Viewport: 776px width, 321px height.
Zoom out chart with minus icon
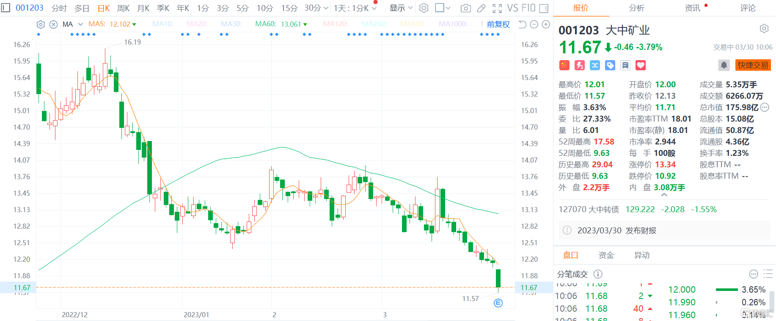pos(534,24)
